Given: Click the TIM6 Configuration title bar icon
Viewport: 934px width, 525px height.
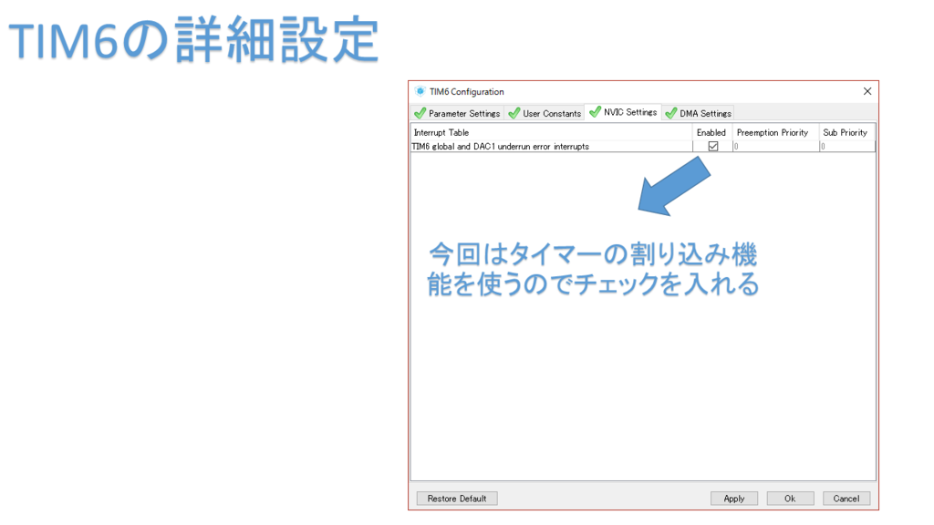Looking at the screenshot, I should [419, 91].
